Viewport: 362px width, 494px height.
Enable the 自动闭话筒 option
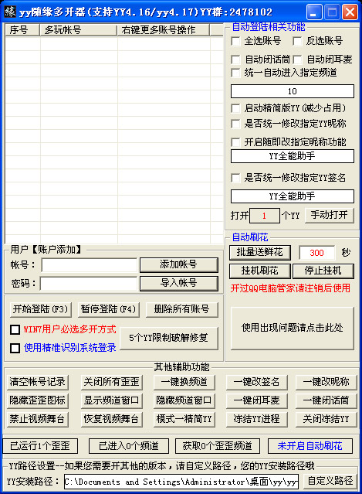[x=235, y=60]
